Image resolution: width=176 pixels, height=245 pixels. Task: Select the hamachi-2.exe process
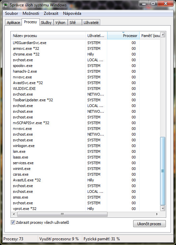tap(86, 71)
